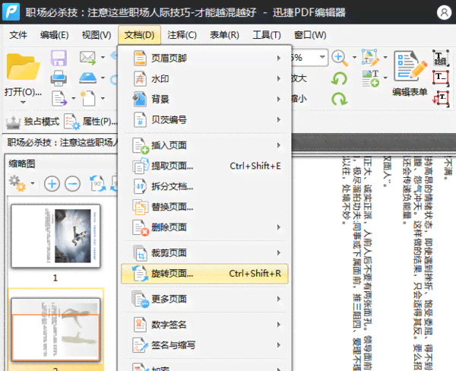Screen dimensions: 456x371
Task: Open 背景 background submenu
Action: (204, 99)
